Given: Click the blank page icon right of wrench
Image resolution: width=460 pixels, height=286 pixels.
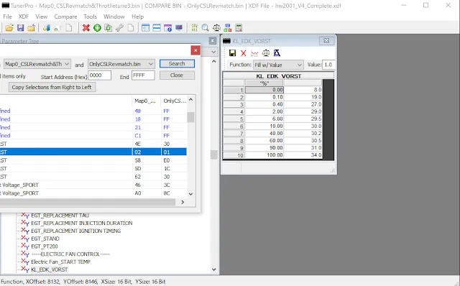Looking at the screenshot, I should (131, 28).
